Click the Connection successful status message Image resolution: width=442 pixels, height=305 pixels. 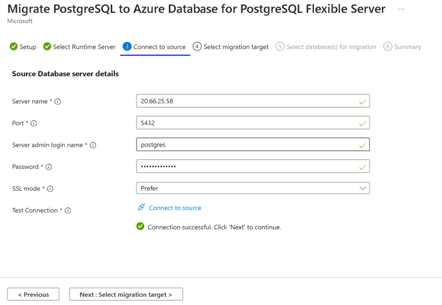point(215,227)
